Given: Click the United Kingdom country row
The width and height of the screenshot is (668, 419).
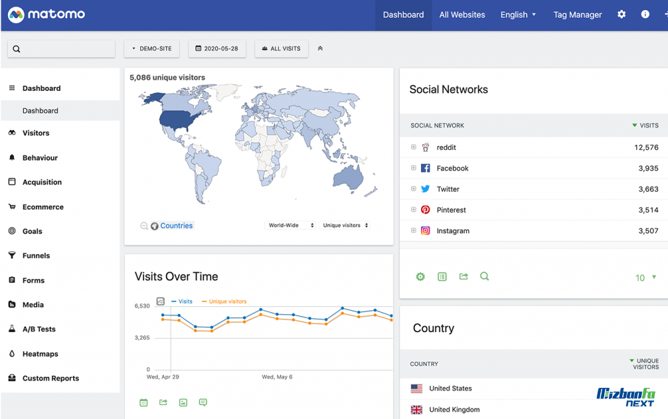Looking at the screenshot, I should (534, 410).
